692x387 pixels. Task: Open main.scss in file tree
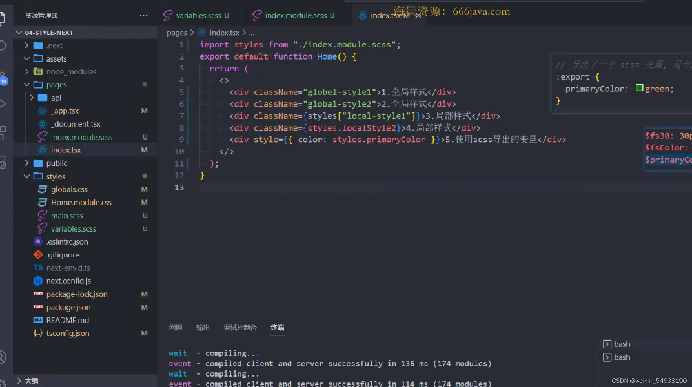(85, 216)
